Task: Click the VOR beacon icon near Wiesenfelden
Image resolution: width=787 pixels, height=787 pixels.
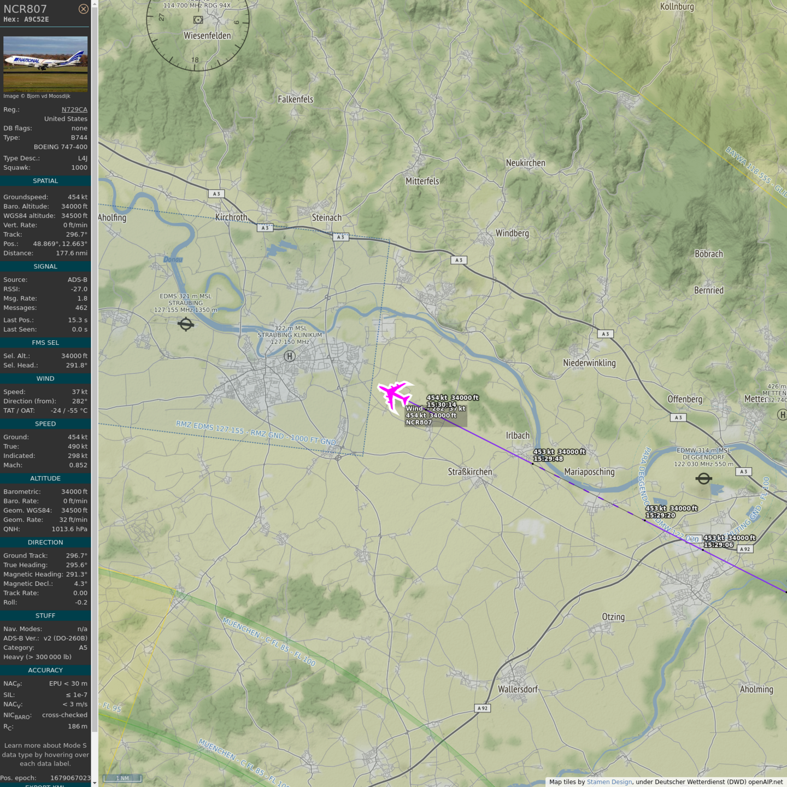Action: click(198, 20)
